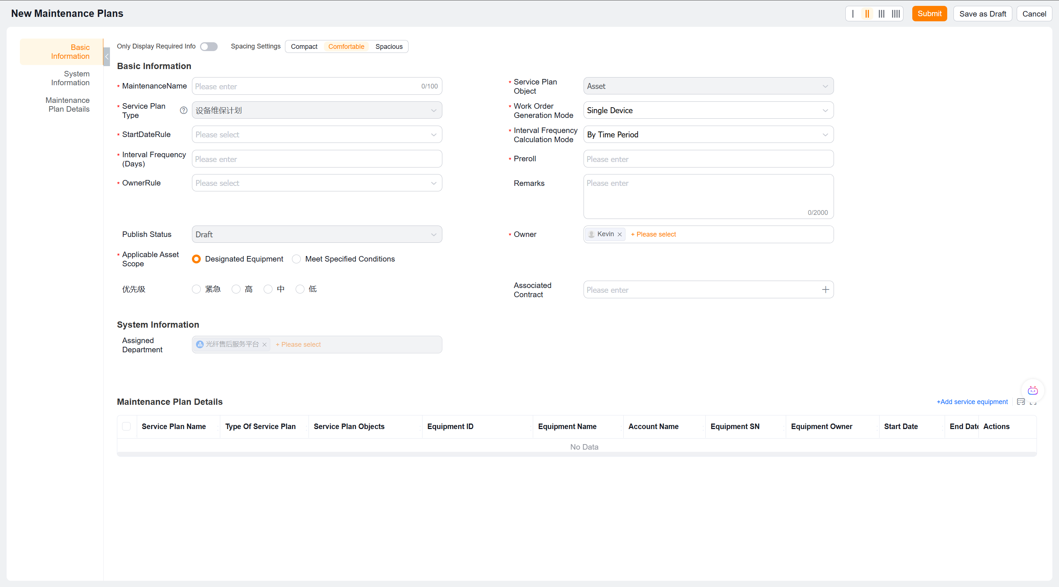The width and height of the screenshot is (1059, 587).
Task: Select the two-column layout icon
Action: coord(867,14)
